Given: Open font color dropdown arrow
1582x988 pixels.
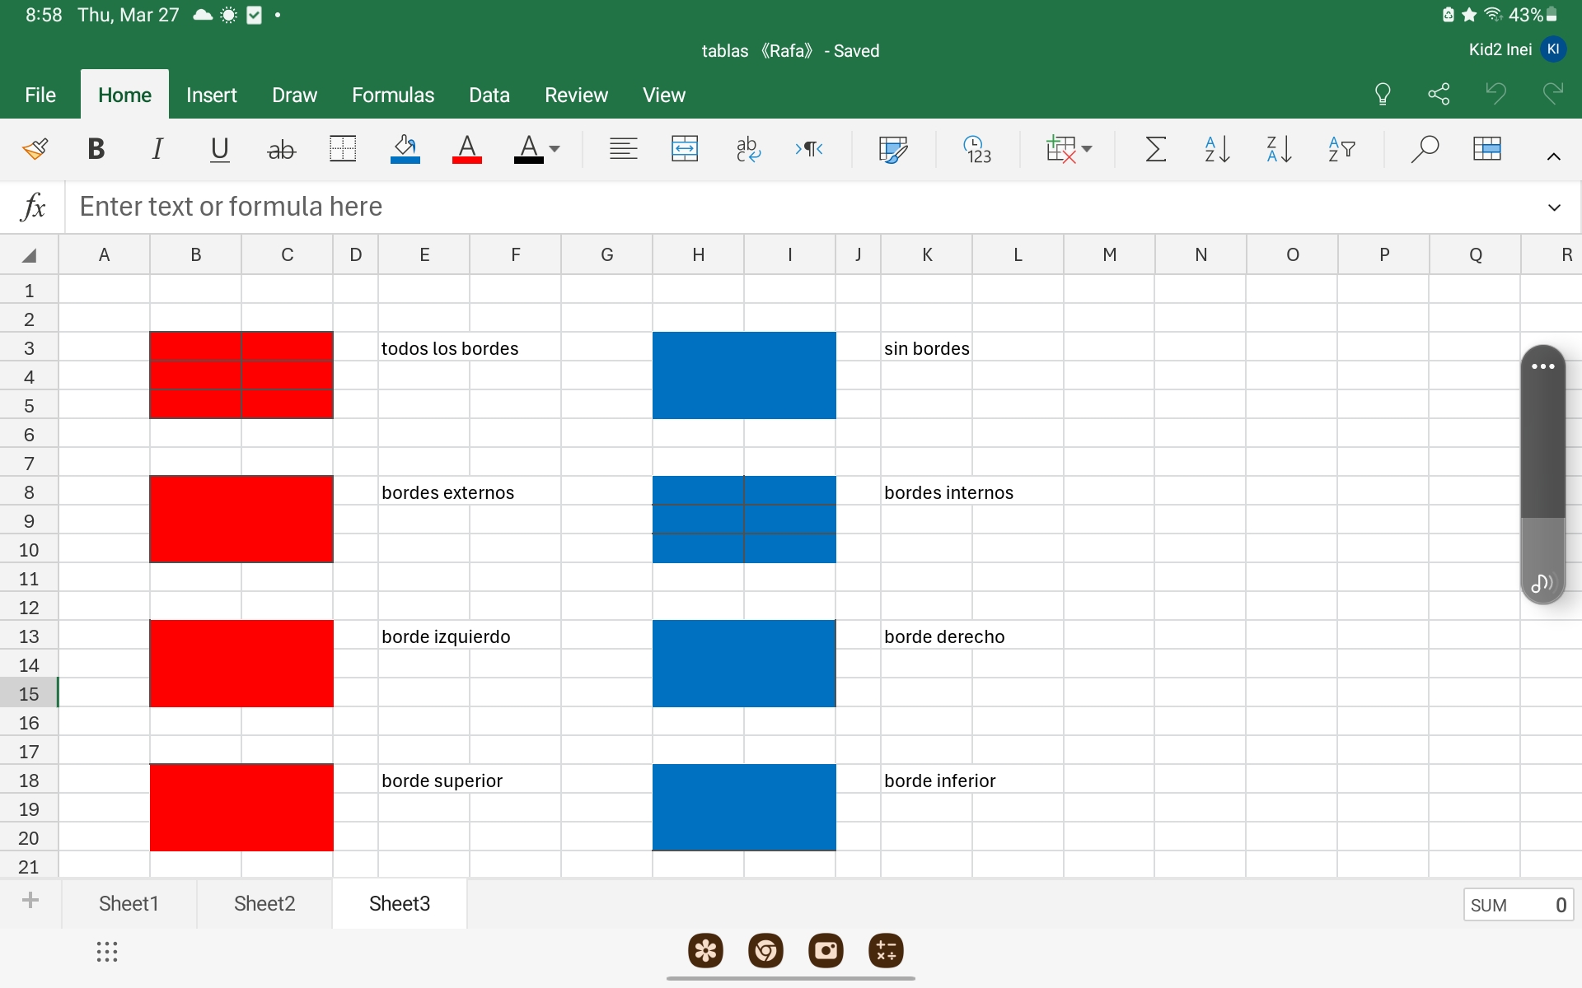Looking at the screenshot, I should pos(555,149).
